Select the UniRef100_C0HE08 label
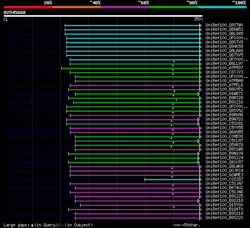Screen dimensions: 250x228 click(x=224, y=137)
